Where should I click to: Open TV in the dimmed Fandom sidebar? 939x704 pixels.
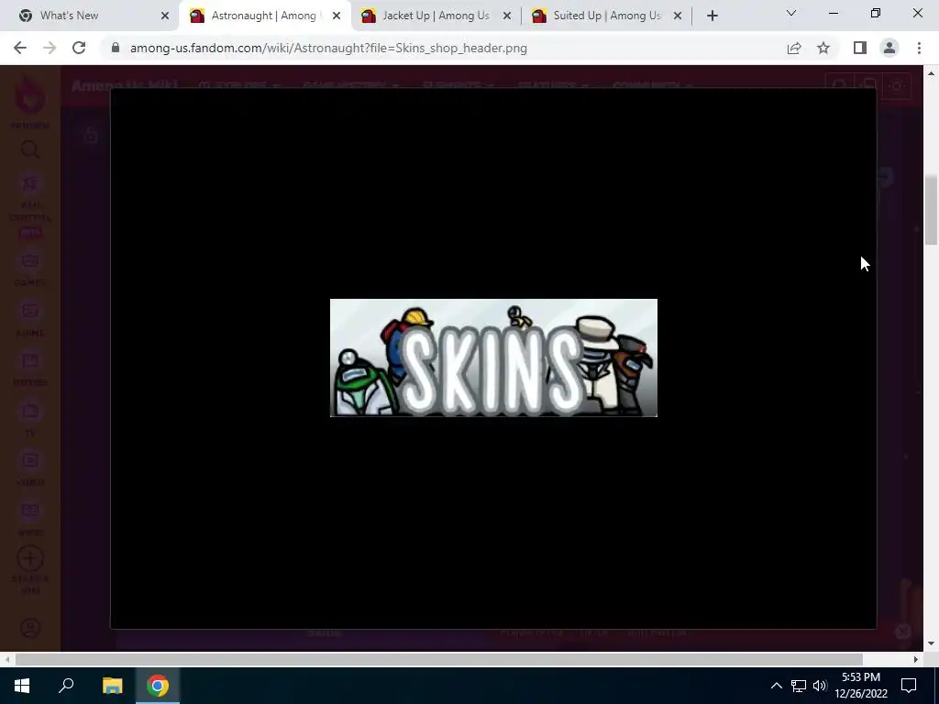30,418
